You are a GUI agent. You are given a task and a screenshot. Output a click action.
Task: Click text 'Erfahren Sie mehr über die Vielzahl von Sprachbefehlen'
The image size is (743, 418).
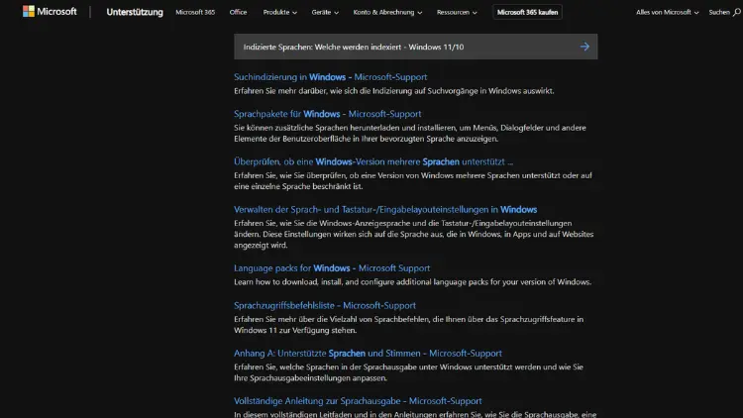[408, 325]
